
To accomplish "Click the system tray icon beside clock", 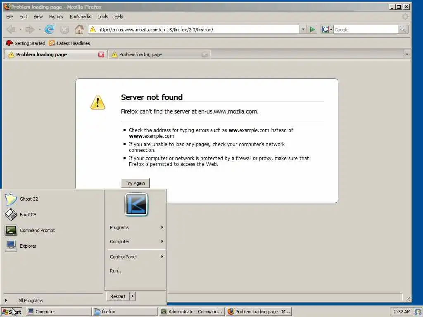I will pos(418,312).
